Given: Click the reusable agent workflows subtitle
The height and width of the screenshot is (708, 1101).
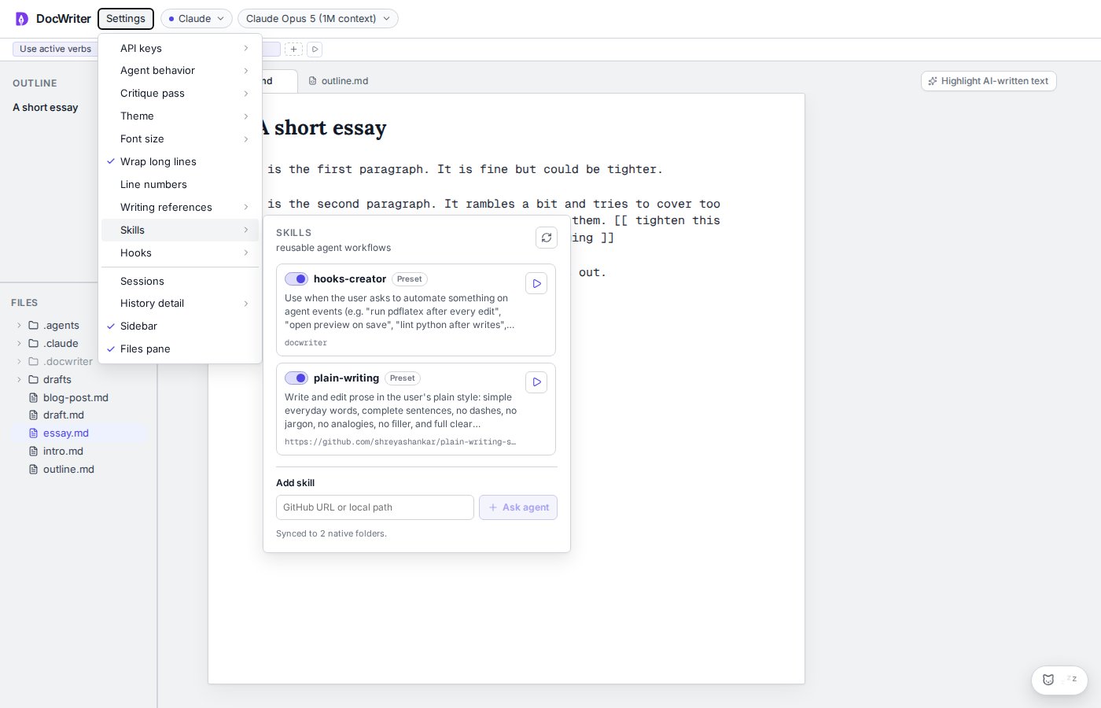Looking at the screenshot, I should coord(333,248).
